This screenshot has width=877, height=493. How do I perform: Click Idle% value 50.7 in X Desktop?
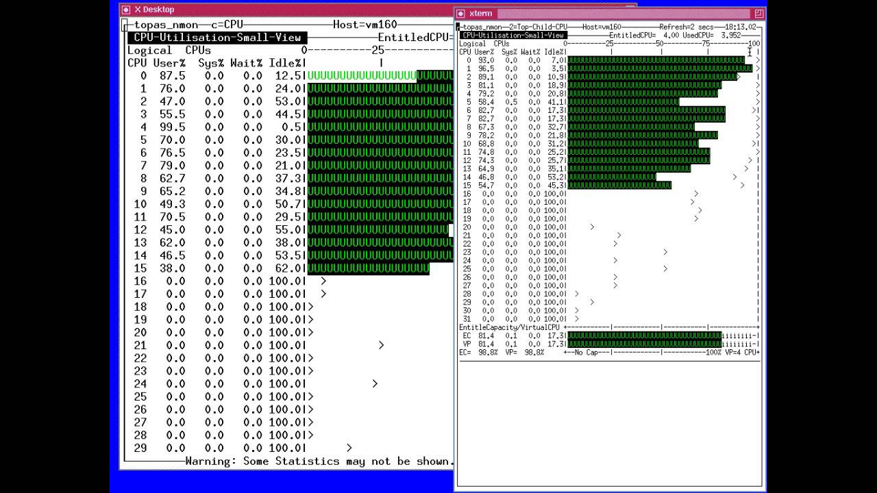coord(289,204)
